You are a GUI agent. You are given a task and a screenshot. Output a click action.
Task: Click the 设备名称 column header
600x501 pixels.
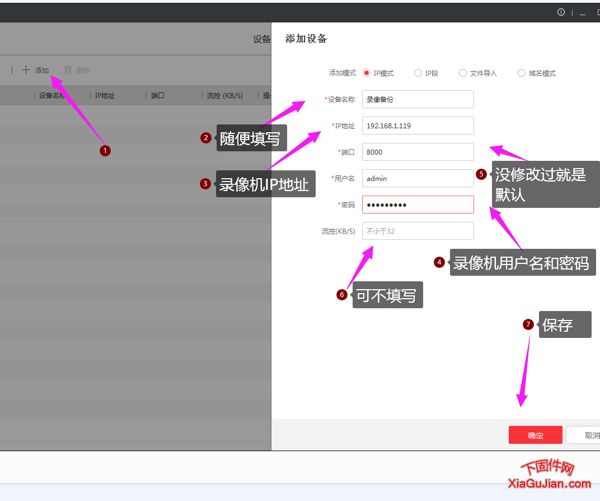pyautogui.click(x=51, y=95)
